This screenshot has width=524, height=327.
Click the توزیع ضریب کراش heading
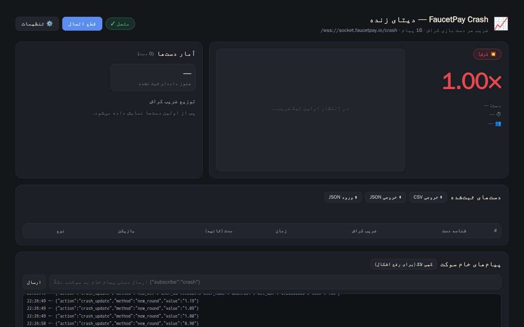coord(172,101)
